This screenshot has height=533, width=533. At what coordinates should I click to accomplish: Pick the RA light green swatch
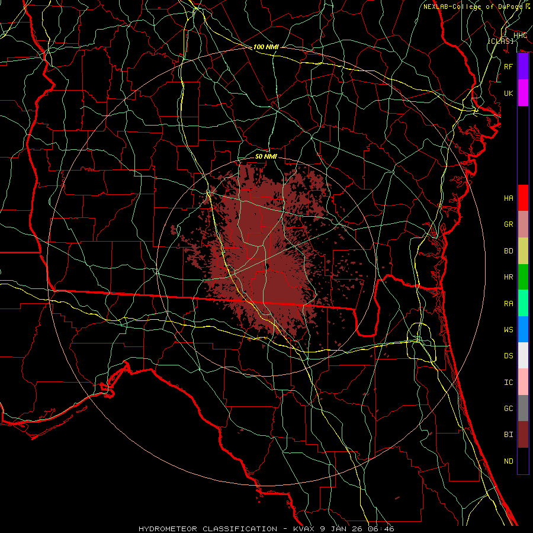523,303
